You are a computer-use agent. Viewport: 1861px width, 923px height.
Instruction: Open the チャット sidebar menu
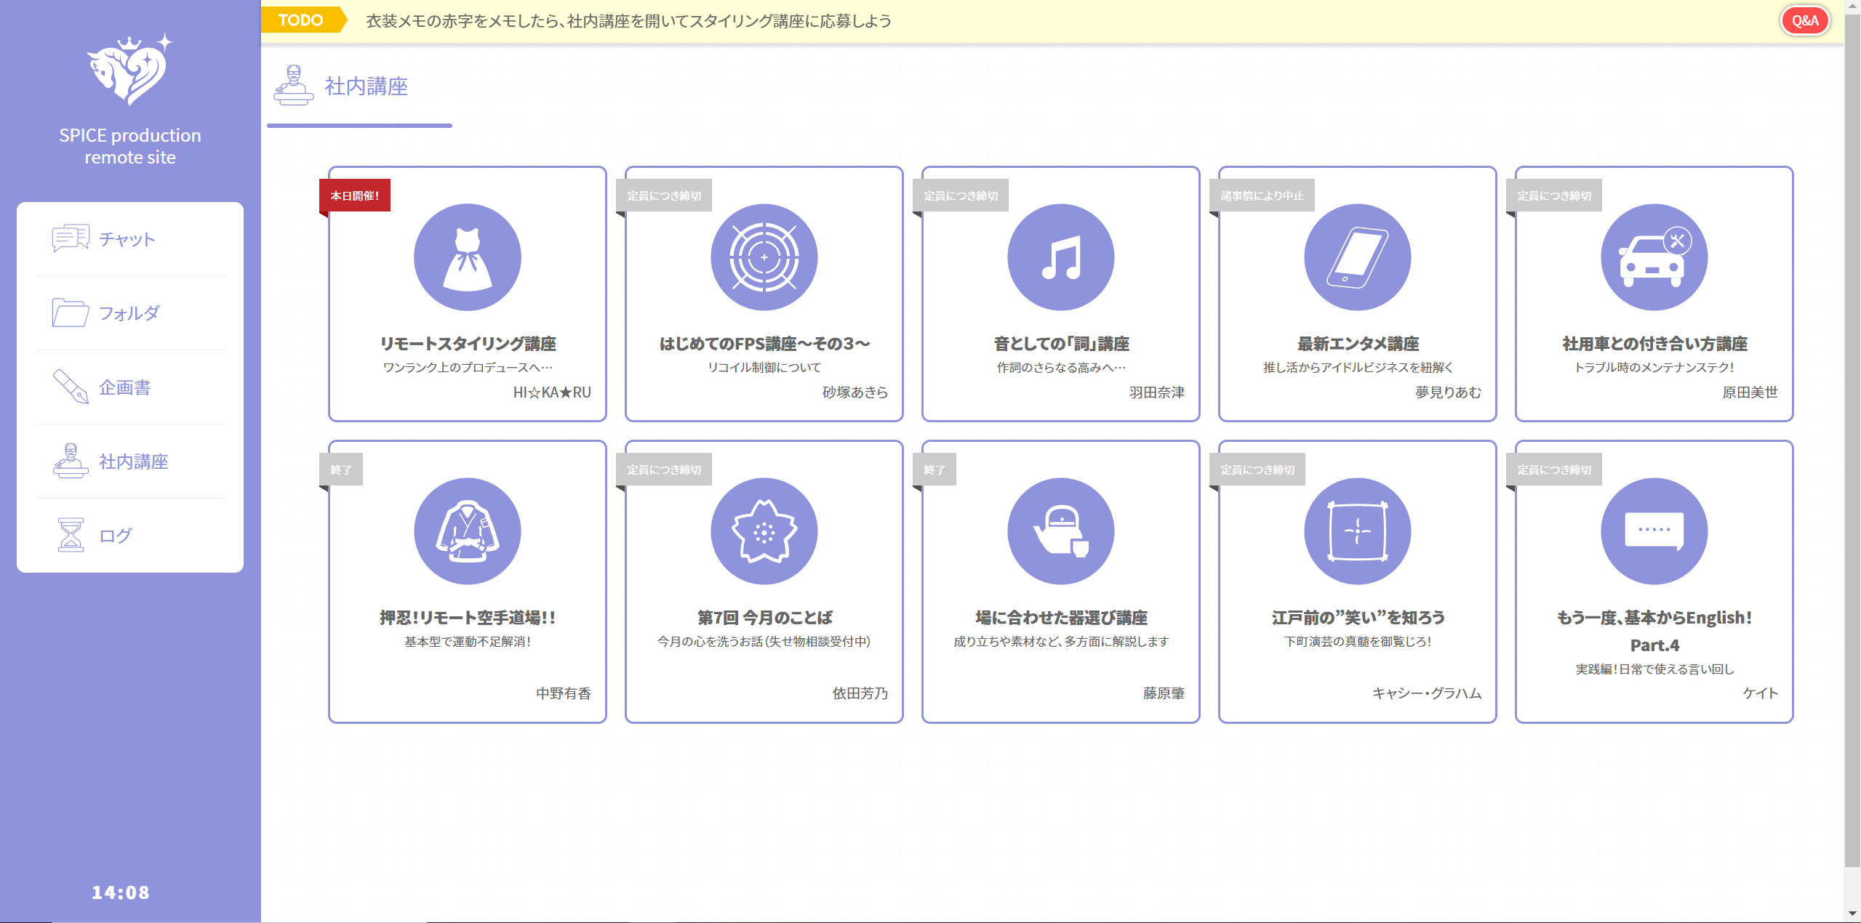click(127, 239)
